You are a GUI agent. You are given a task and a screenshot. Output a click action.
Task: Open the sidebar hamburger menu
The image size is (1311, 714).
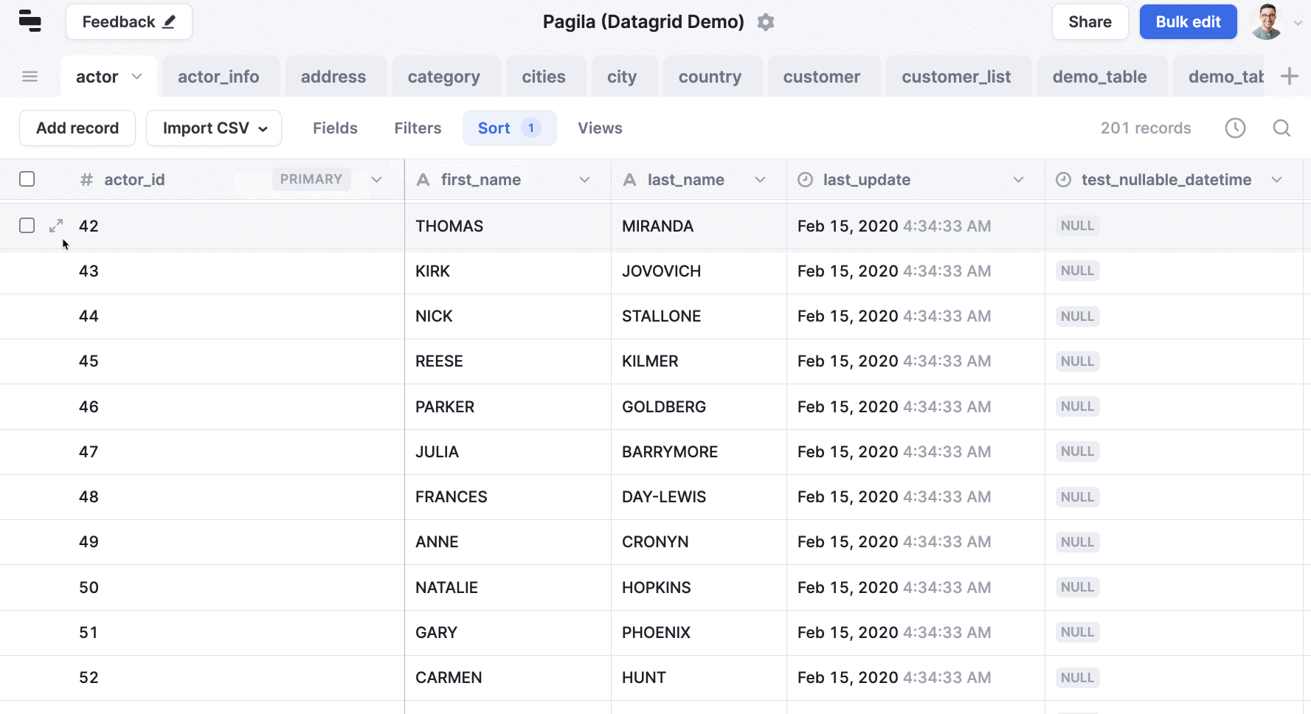pyautogui.click(x=30, y=76)
